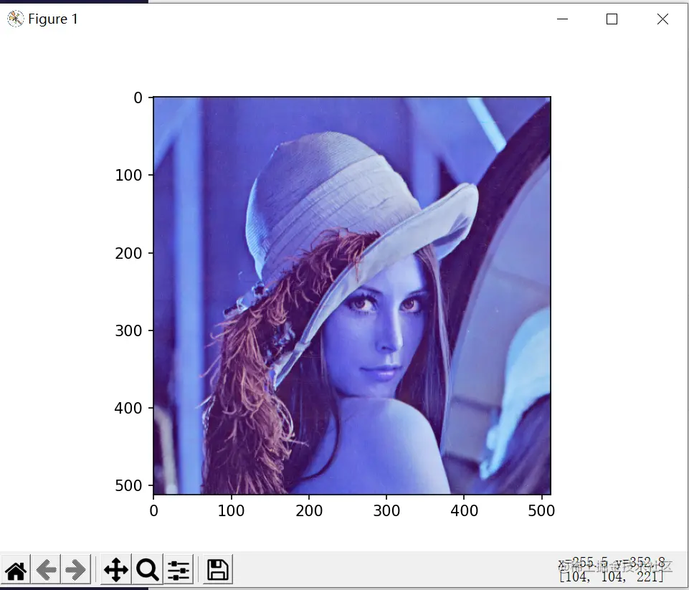Save the figure with the disk icon

(x=217, y=569)
